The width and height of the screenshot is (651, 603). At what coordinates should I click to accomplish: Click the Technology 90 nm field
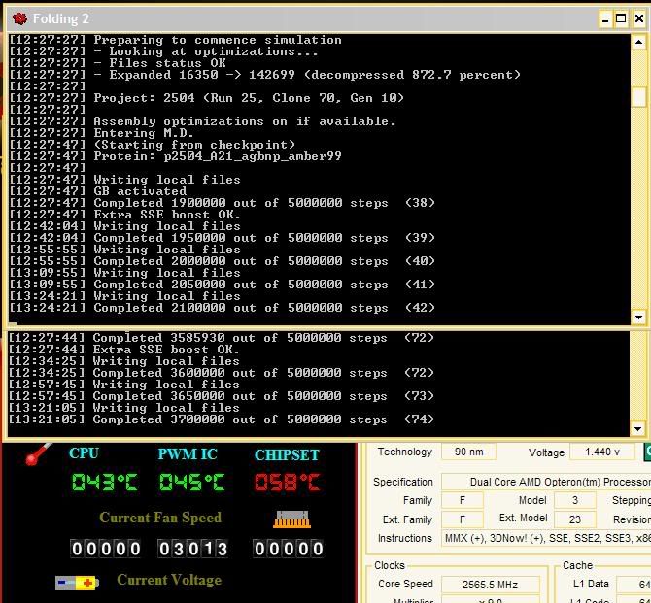[468, 452]
